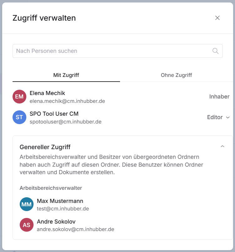Click email spotooluser@cm.inhubber.de
The image size is (235, 252).
65,122
